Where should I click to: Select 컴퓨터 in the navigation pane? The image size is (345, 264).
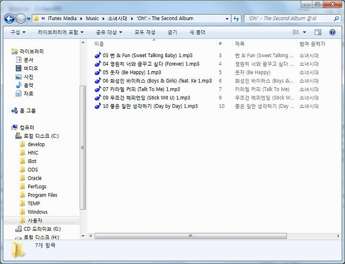pyautogui.click(x=27, y=127)
